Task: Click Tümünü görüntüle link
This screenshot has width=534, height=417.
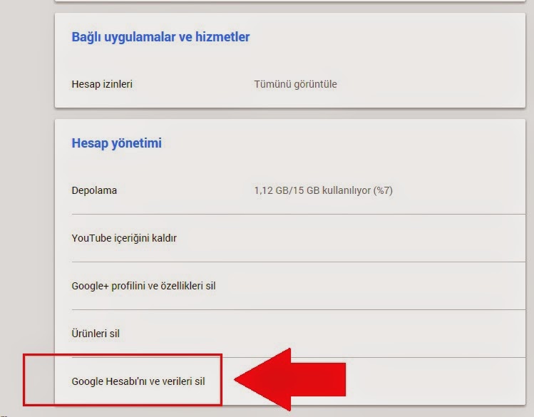Action: click(x=295, y=84)
